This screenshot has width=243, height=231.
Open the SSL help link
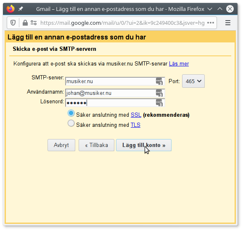pyautogui.click(x=136, y=115)
